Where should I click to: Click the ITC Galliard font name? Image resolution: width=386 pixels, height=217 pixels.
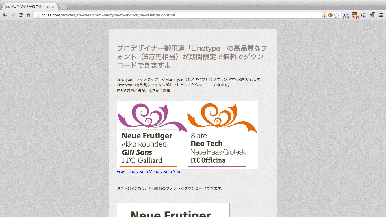pyautogui.click(x=142, y=160)
